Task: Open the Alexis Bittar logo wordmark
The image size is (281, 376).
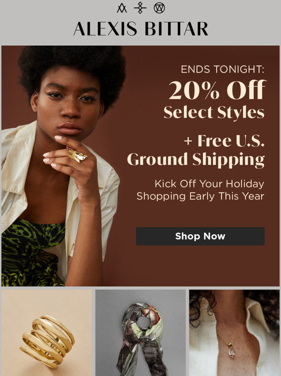Action: click(x=140, y=29)
